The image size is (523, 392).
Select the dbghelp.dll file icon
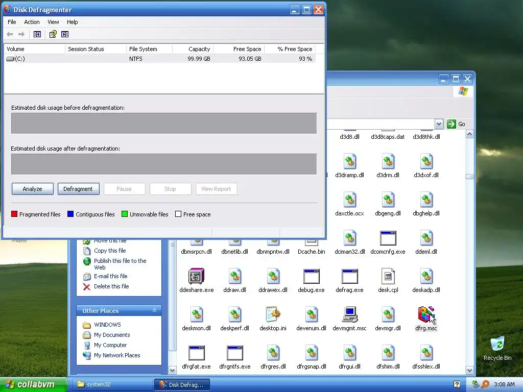tap(426, 200)
